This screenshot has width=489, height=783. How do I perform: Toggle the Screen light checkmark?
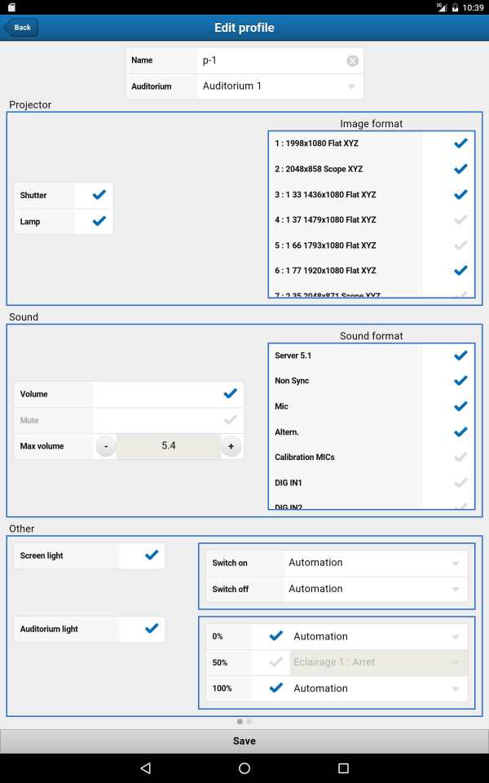[152, 555]
